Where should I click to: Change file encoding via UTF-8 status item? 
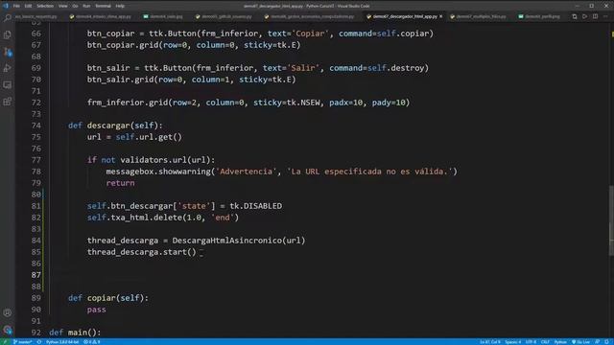(531, 342)
